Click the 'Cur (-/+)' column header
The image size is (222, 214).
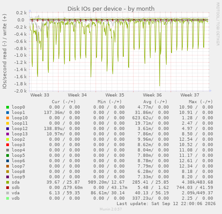[64, 102]
